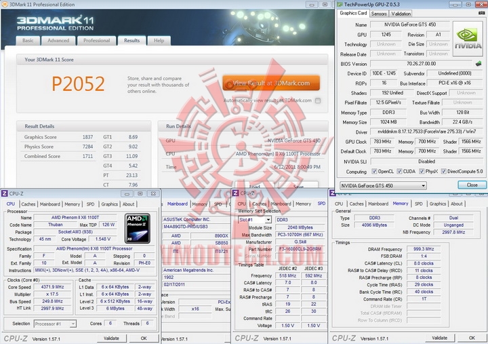488x344 pixels.
Task: Open Graphics tab in the leftmost CPU-Z window
Action: 110,204
